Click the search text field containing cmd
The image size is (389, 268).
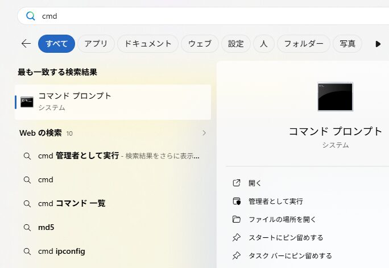click(199, 16)
